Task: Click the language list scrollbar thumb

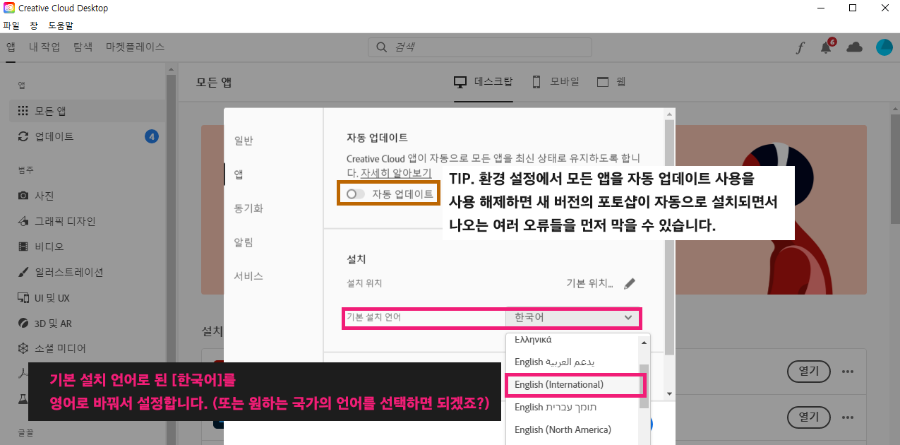Action: coord(643,386)
